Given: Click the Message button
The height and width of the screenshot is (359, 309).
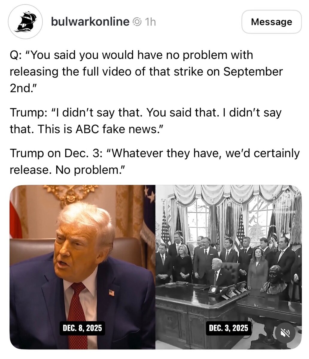Looking at the screenshot, I should tap(271, 22).
